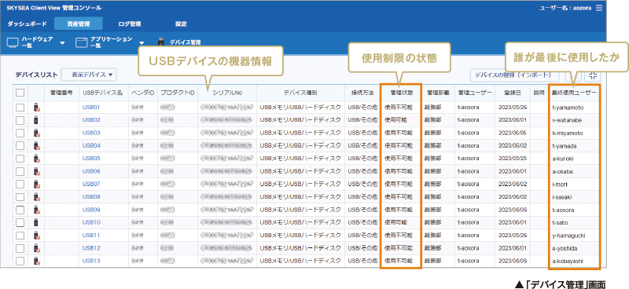
Task: Click the USB device icon in USB05 row
Action: [36, 159]
